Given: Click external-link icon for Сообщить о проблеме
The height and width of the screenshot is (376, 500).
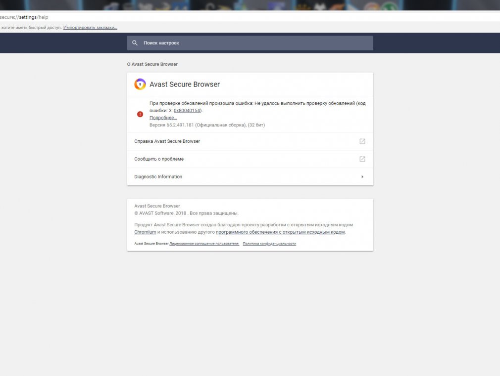Looking at the screenshot, I should (362, 159).
